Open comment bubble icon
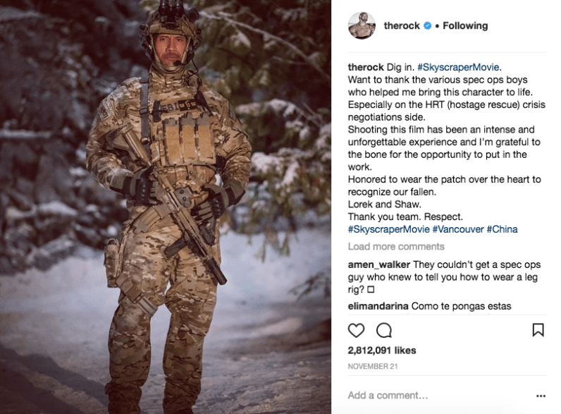 tap(384, 330)
